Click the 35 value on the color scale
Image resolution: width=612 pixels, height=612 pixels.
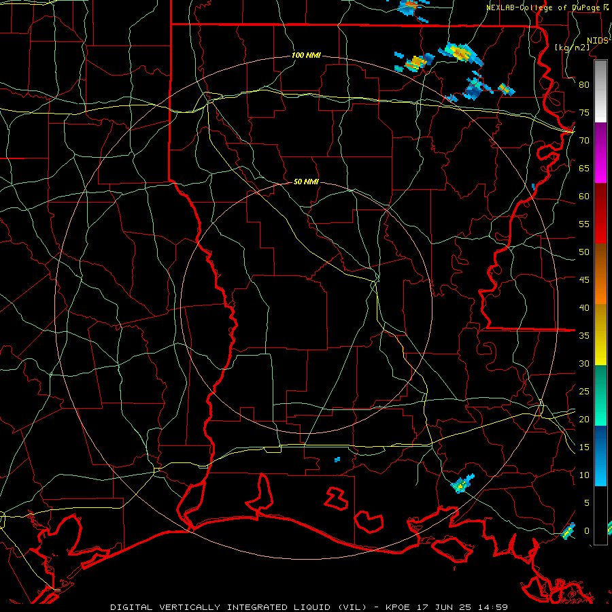point(584,336)
